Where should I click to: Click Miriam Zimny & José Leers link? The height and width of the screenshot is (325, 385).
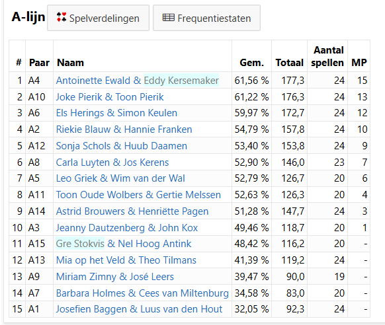click(115, 277)
